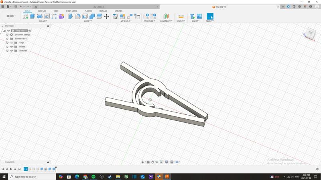Click the new design plus button
The image size is (321, 180).
tap(283, 7)
